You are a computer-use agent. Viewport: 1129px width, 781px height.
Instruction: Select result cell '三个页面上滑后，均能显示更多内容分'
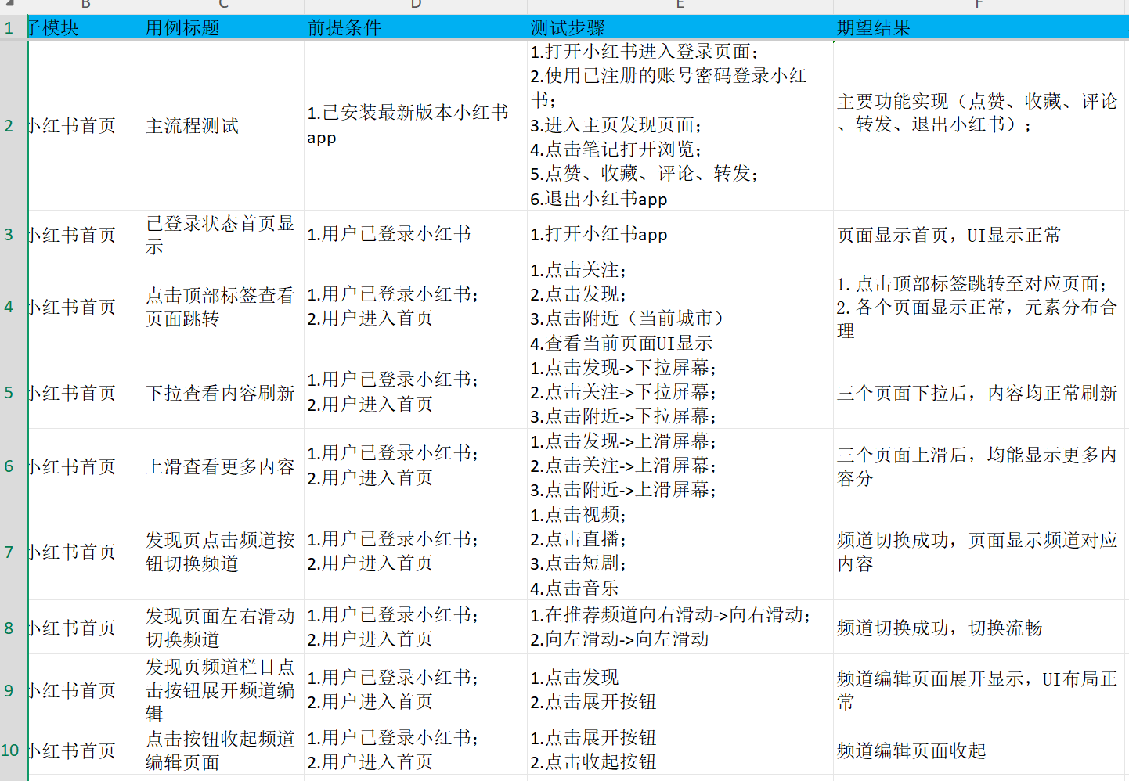[980, 466]
